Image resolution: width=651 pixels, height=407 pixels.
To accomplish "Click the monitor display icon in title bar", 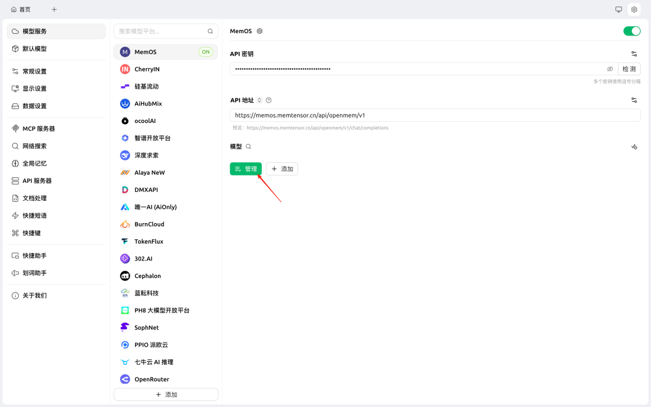I will [x=618, y=9].
